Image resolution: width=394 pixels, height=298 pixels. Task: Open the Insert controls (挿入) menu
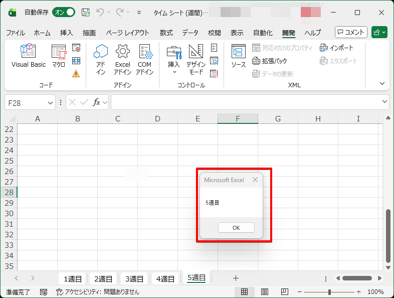coord(174,59)
